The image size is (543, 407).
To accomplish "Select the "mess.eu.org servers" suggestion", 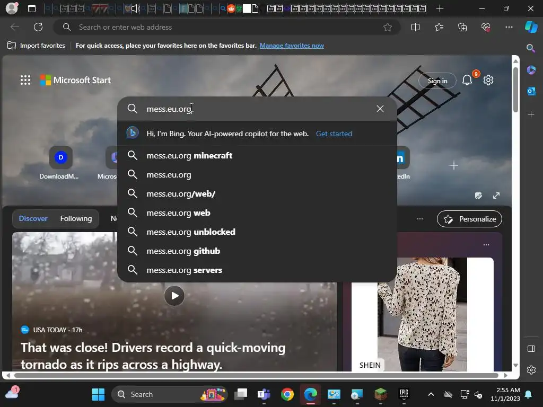I will (x=257, y=270).
